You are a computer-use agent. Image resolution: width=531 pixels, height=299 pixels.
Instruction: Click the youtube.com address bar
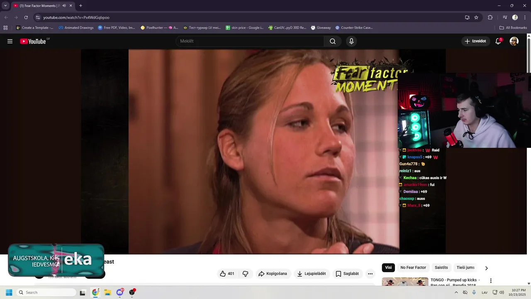[249, 17]
